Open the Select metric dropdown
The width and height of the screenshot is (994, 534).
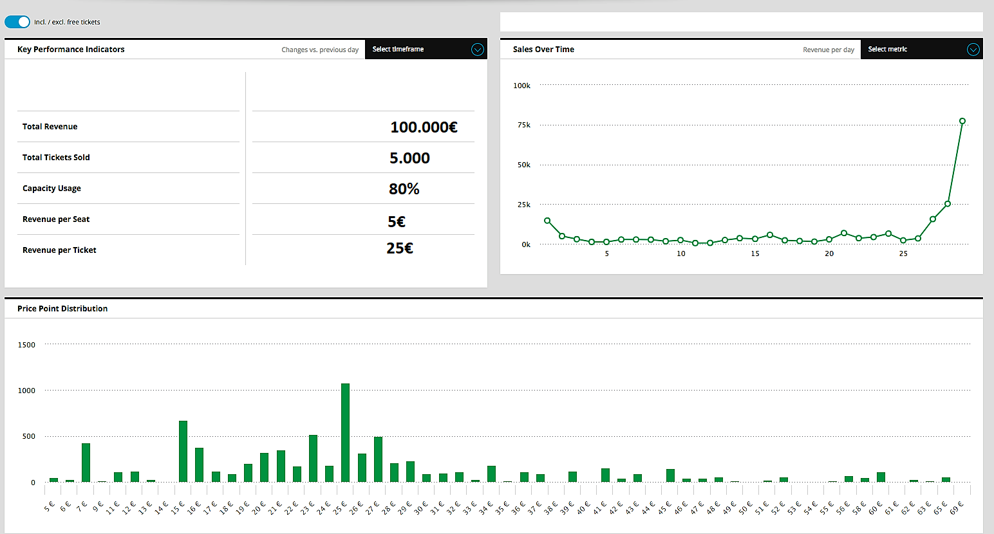coord(922,50)
